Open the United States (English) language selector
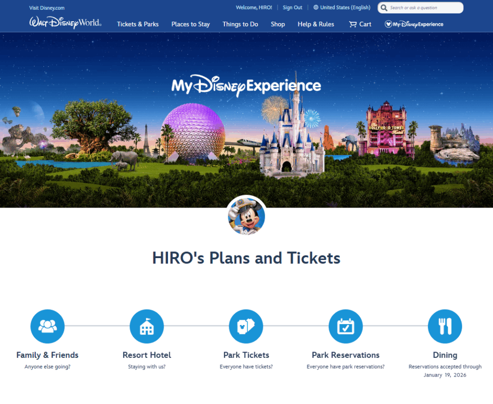The image size is (493, 404). coord(342,8)
